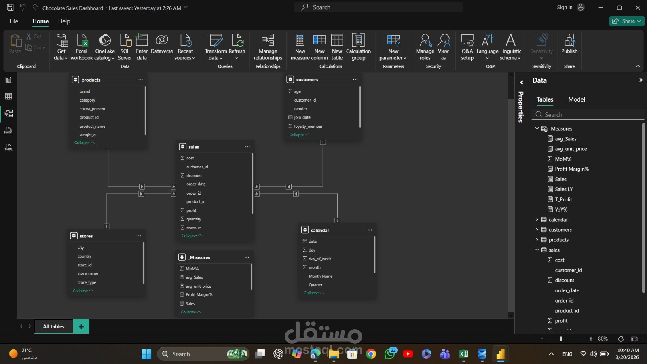Viewport: 647px width, 364px height.
Task: Open Table view from left sidebar
Action: [8, 96]
